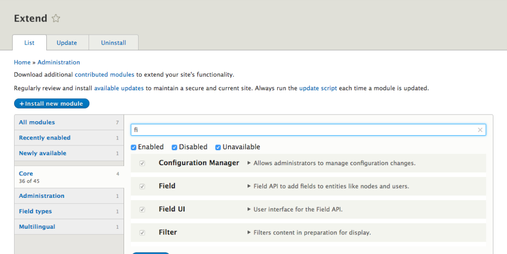Follow the available updates link

(x=119, y=88)
